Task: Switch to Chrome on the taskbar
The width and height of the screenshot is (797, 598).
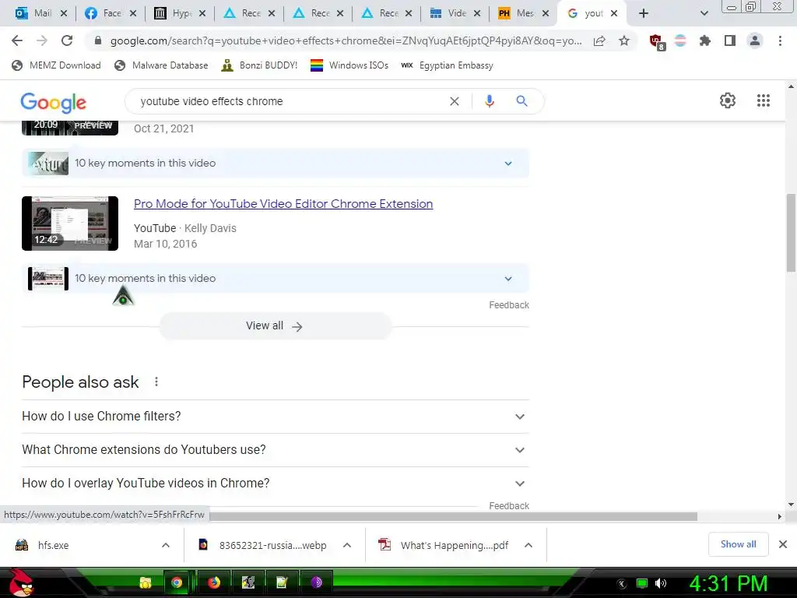Action: click(177, 582)
